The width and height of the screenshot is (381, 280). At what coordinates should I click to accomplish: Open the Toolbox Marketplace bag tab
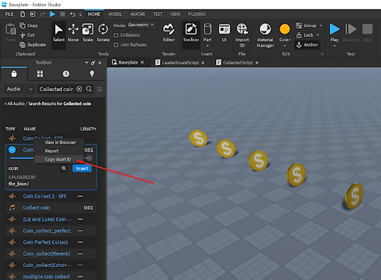tap(14, 74)
